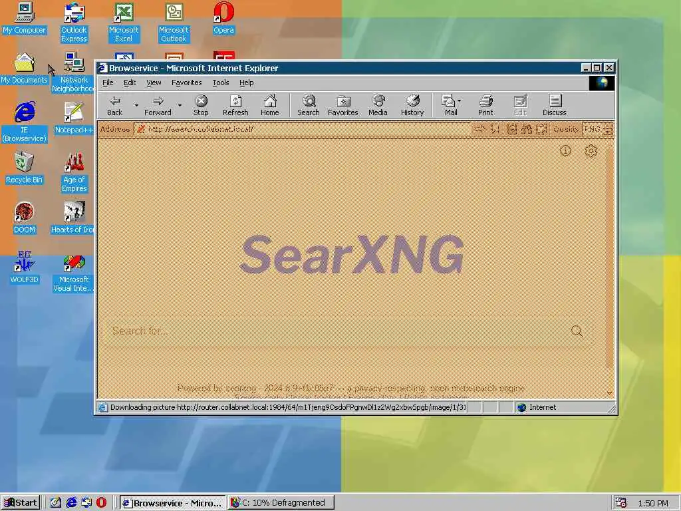Viewport: 681px width, 511px height.
Task: Select the Recycle Bin desktop icon
Action: [25, 168]
